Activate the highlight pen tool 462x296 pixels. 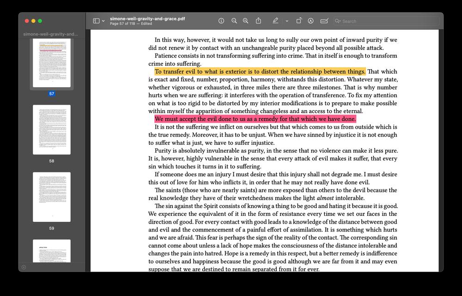point(275,21)
